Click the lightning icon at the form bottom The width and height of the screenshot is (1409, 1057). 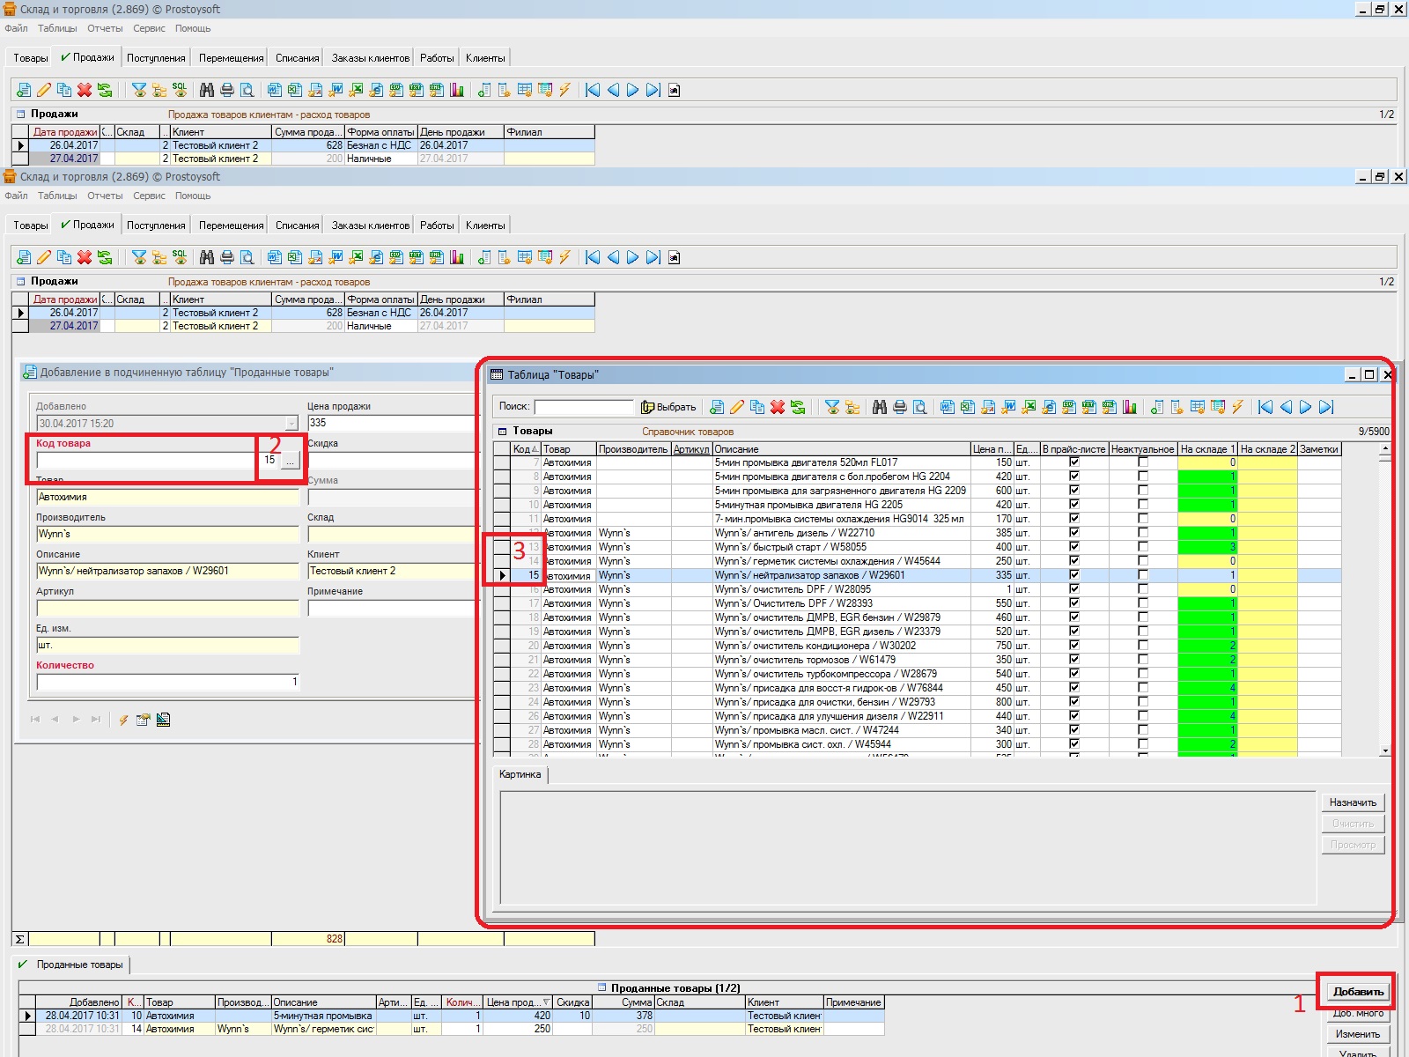123,720
